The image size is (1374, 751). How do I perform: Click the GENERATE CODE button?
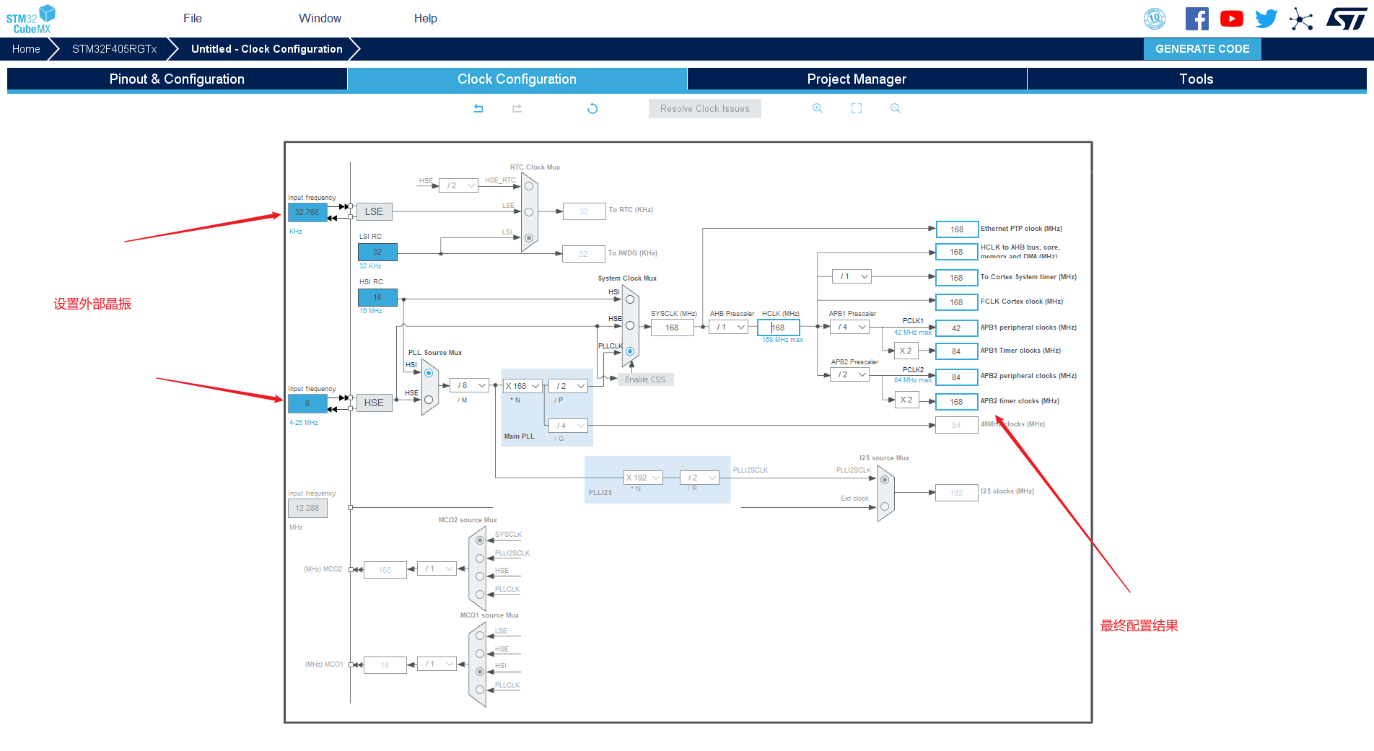[x=1202, y=49]
